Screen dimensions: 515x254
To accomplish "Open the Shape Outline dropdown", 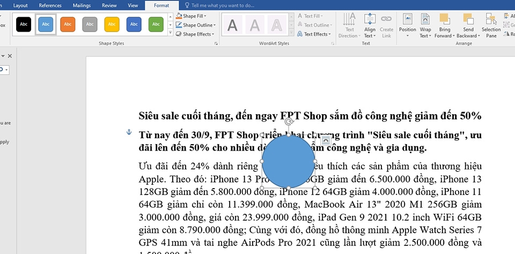I will pyautogui.click(x=195, y=25).
